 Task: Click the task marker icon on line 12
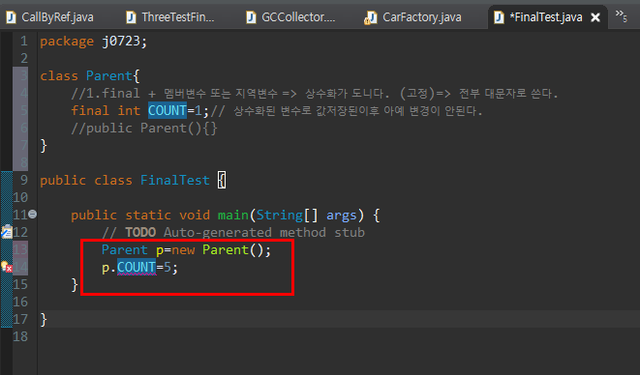point(6,232)
